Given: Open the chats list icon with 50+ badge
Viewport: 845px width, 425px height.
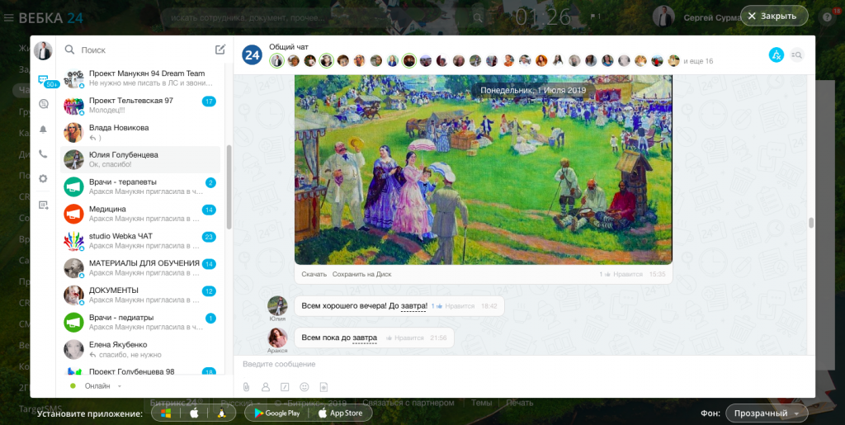Looking at the screenshot, I should [43, 80].
